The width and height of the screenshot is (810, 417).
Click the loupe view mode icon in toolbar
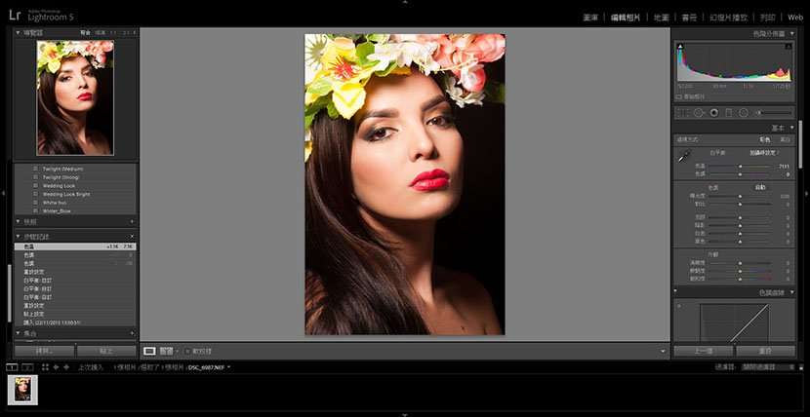(x=149, y=351)
